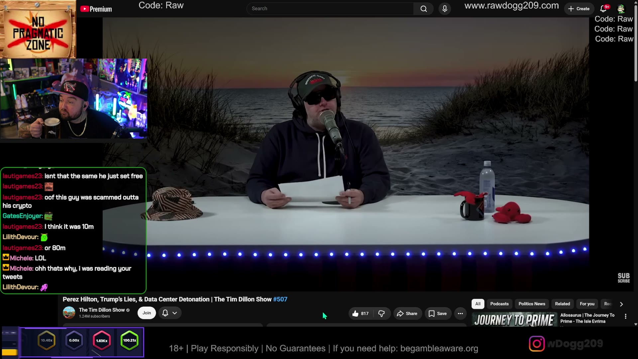Share this video
Image resolution: width=638 pixels, height=359 pixels.
coord(407,313)
